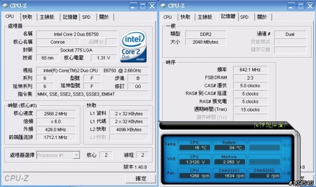The image size is (316, 187).
Task: Click the L2 cache value '4096 KBytes'
Action: pyautogui.click(x=129, y=130)
